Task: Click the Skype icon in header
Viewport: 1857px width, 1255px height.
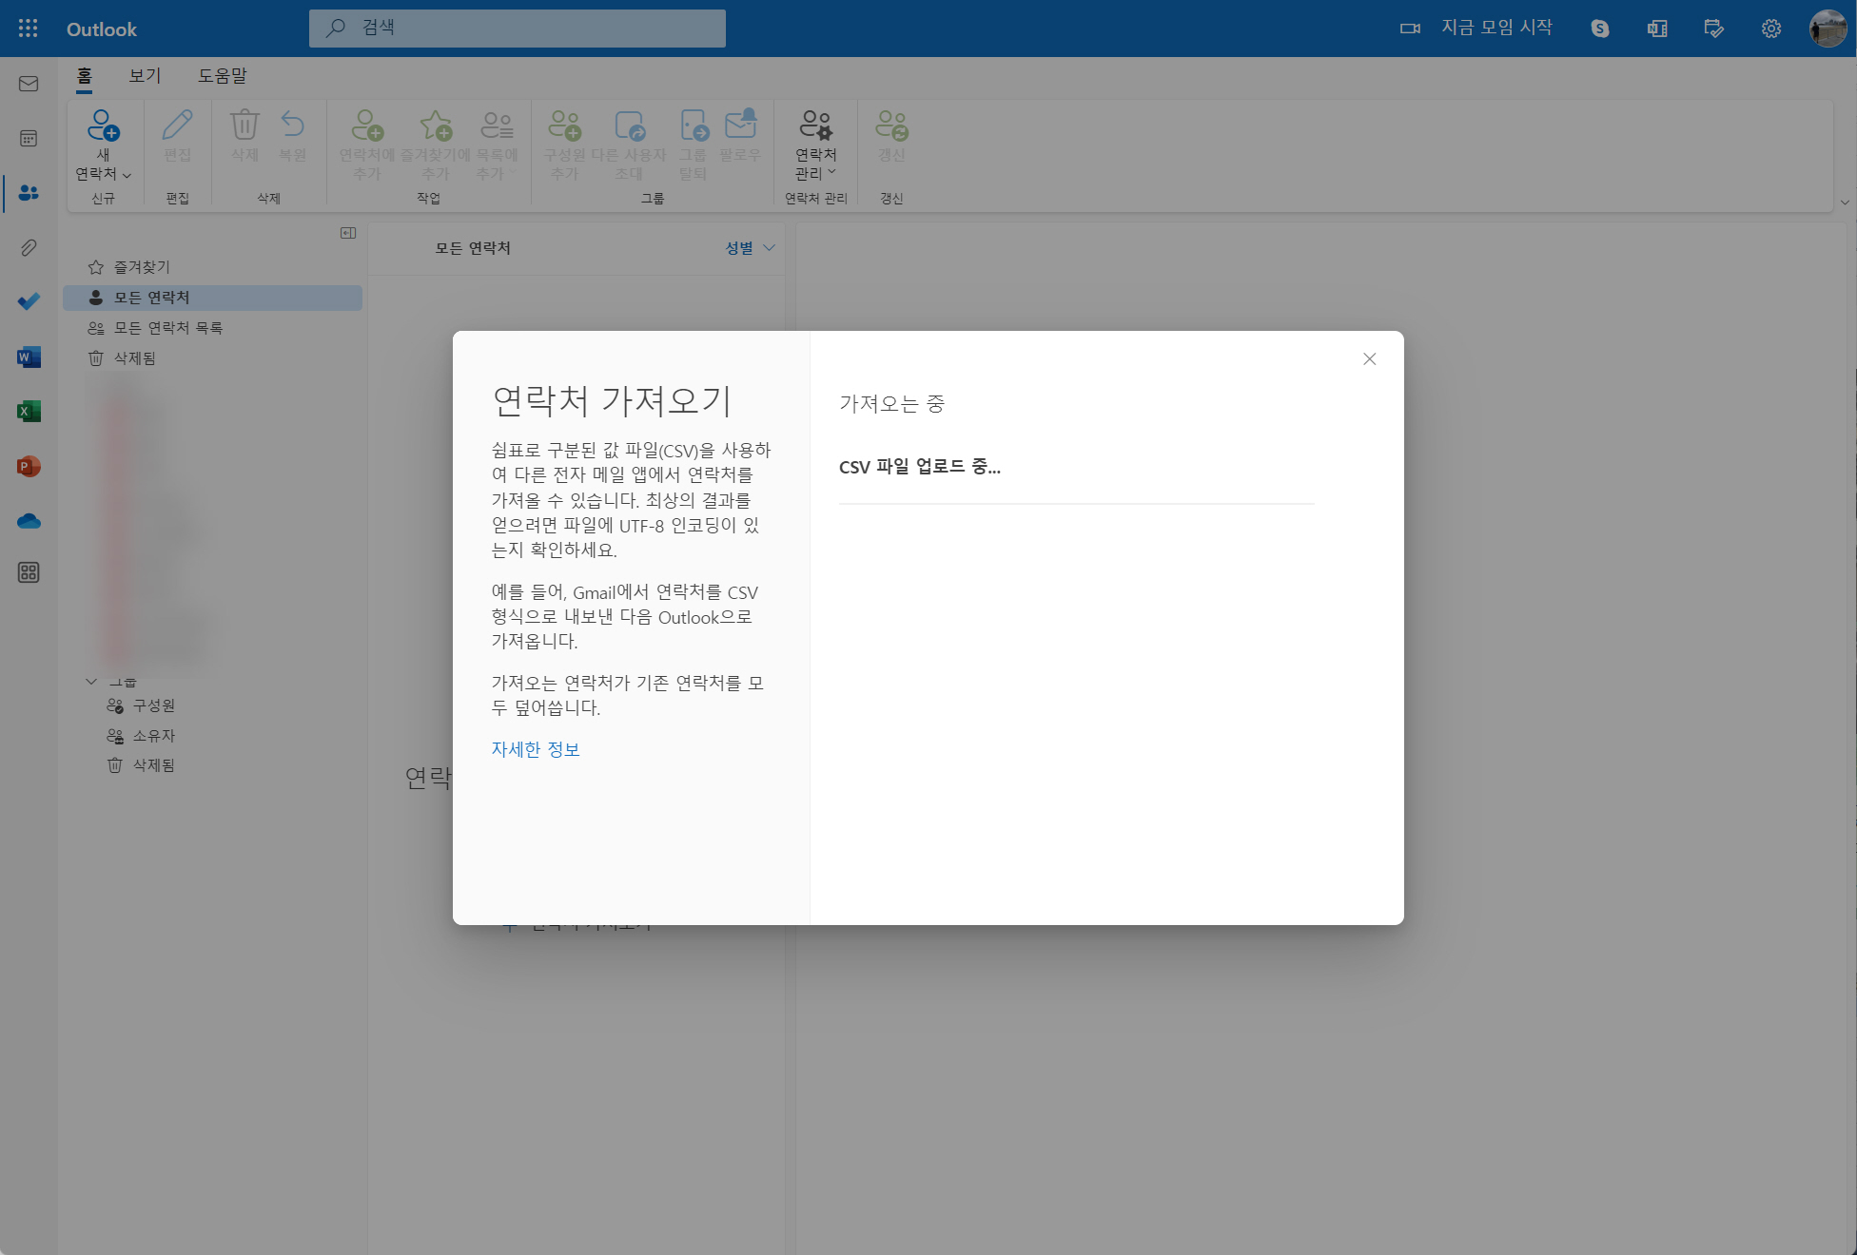Action: tap(1600, 29)
